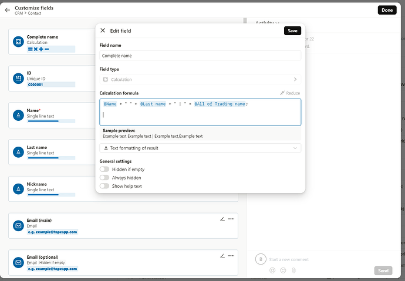Screen dimensions: 405x281
Task: Click the Sample preview text
Action: click(153, 136)
